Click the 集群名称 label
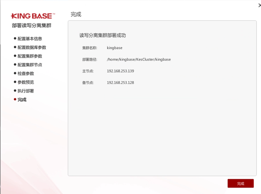This screenshot has height=194, width=261. coord(90,48)
